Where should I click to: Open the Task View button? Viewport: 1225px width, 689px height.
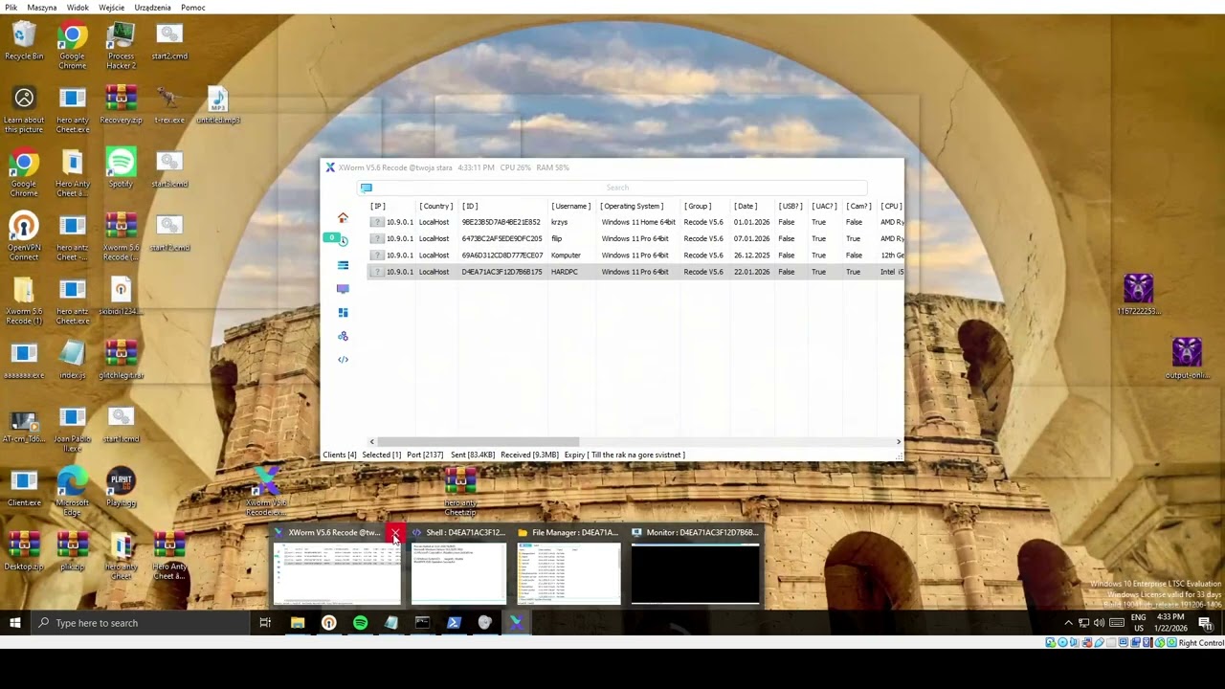tap(265, 623)
